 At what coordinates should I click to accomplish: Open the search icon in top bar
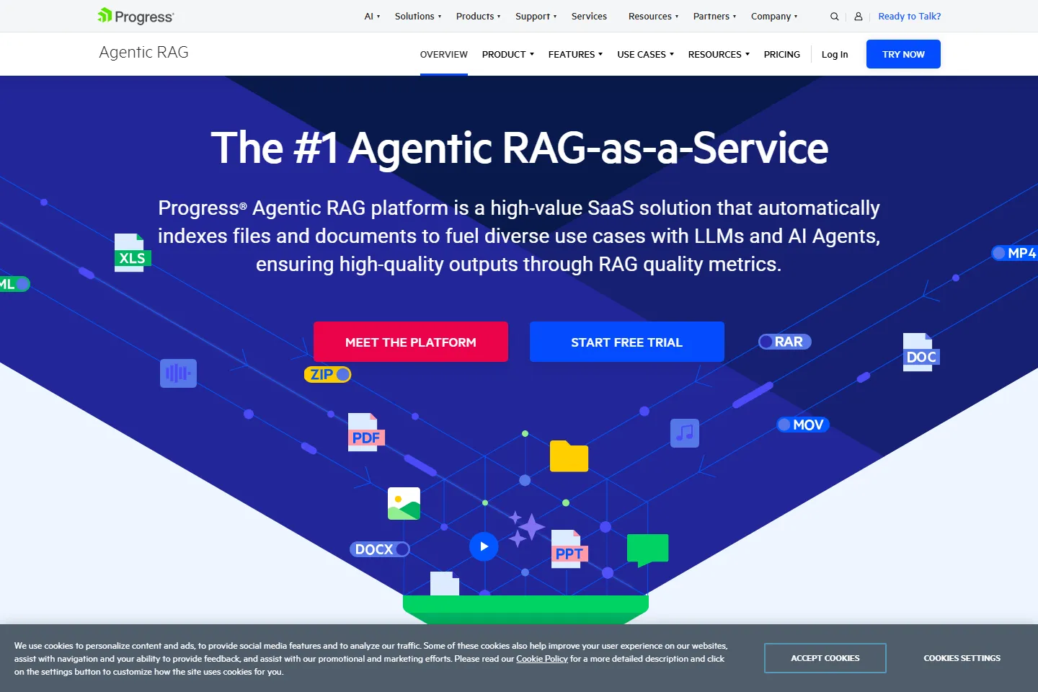(835, 17)
